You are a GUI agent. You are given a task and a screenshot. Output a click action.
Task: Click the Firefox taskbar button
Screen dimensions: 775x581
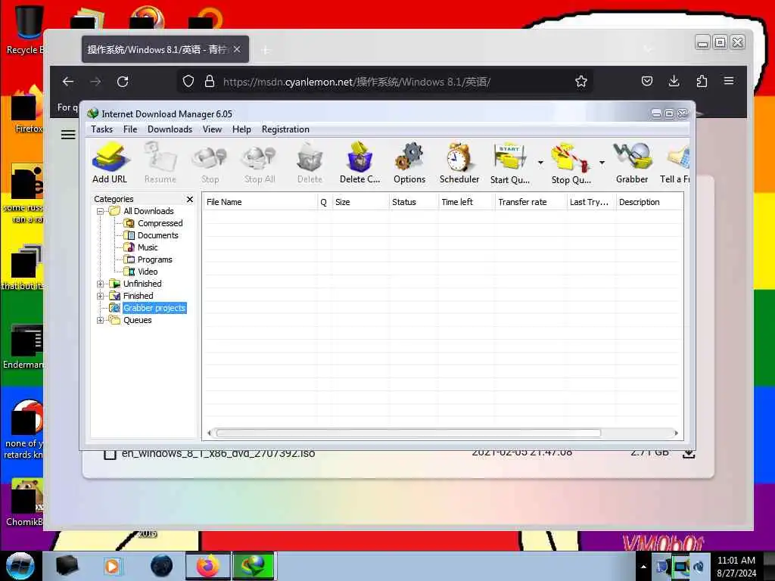tap(208, 566)
